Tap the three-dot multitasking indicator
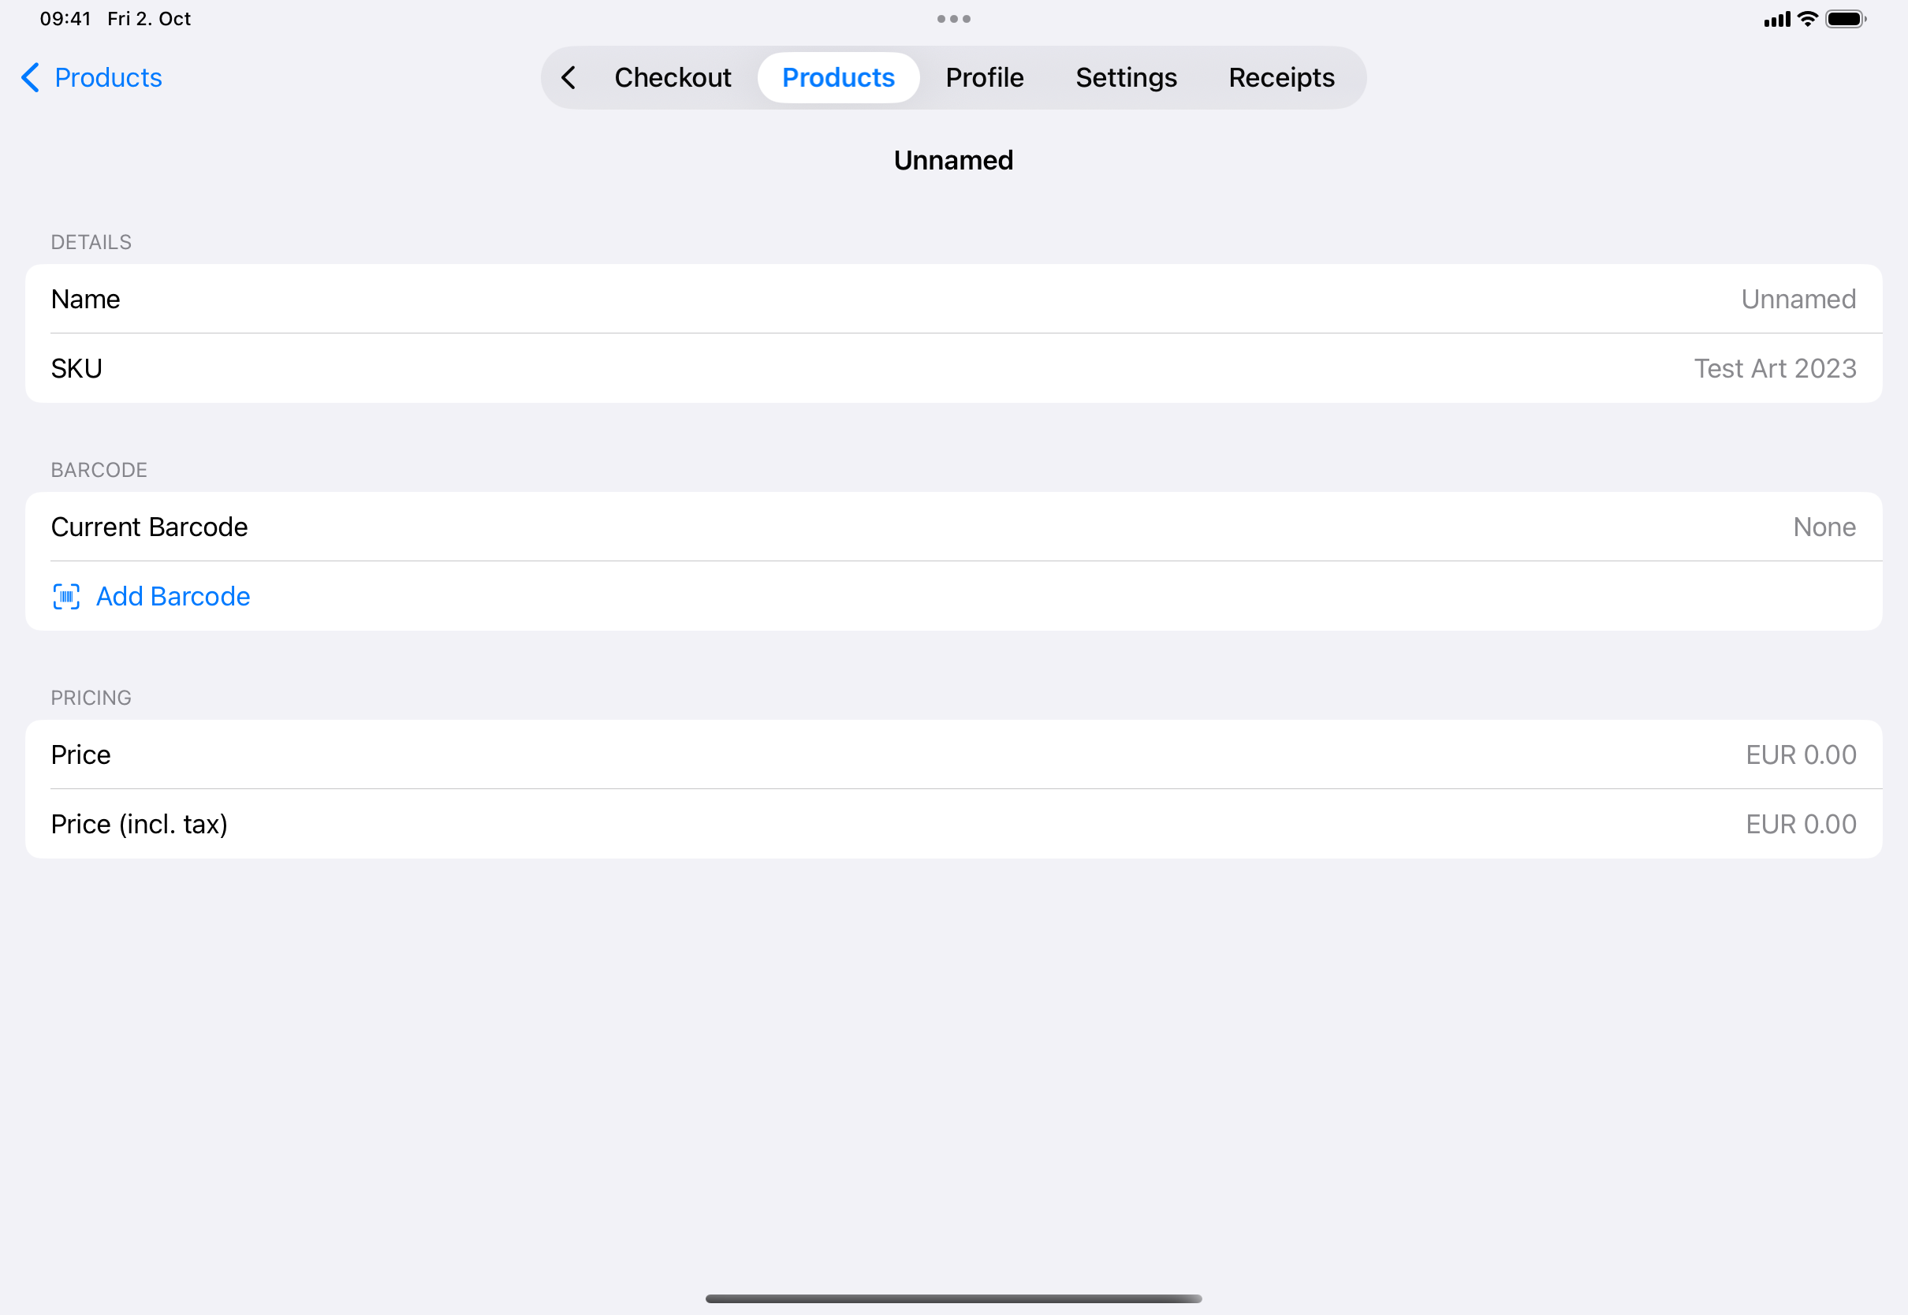 [x=953, y=19]
